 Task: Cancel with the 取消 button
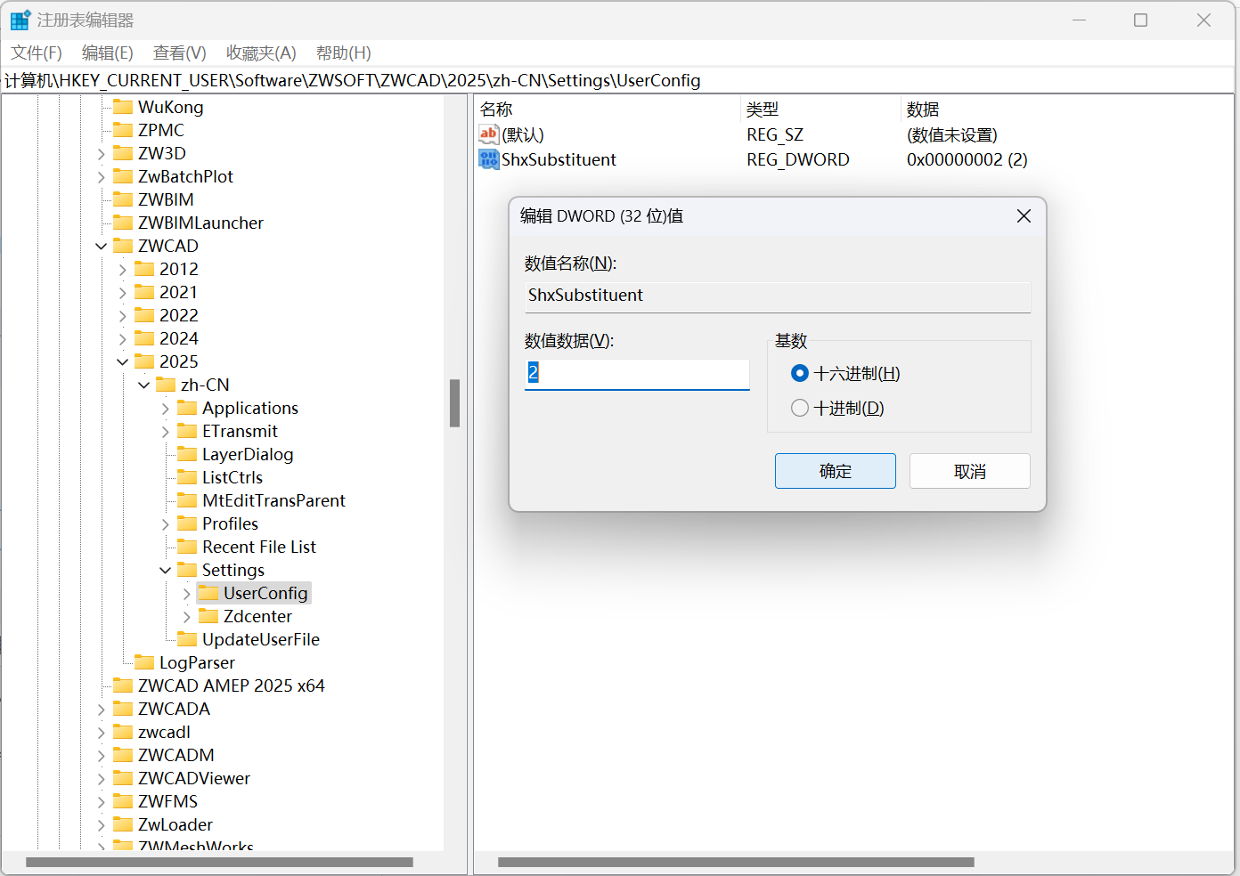pyautogui.click(x=970, y=471)
